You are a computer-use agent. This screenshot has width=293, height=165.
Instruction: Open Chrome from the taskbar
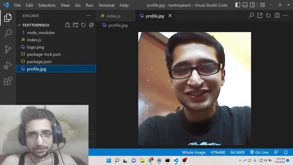tap(151, 160)
